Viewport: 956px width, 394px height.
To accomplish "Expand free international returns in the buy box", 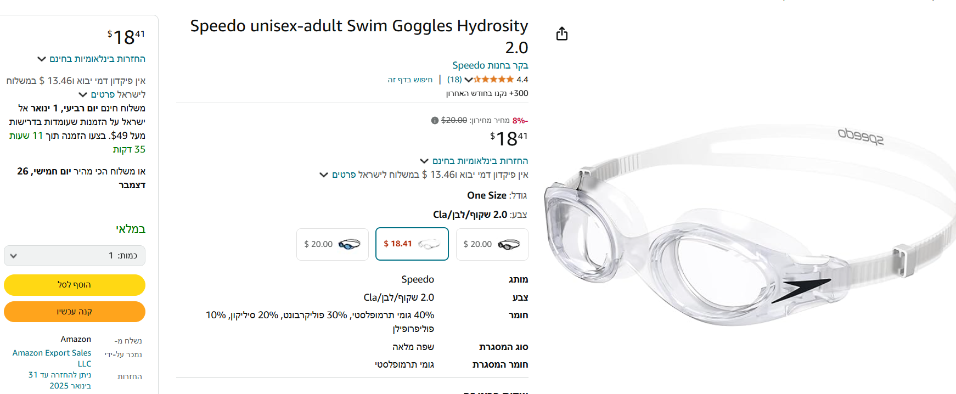I will tap(91, 59).
